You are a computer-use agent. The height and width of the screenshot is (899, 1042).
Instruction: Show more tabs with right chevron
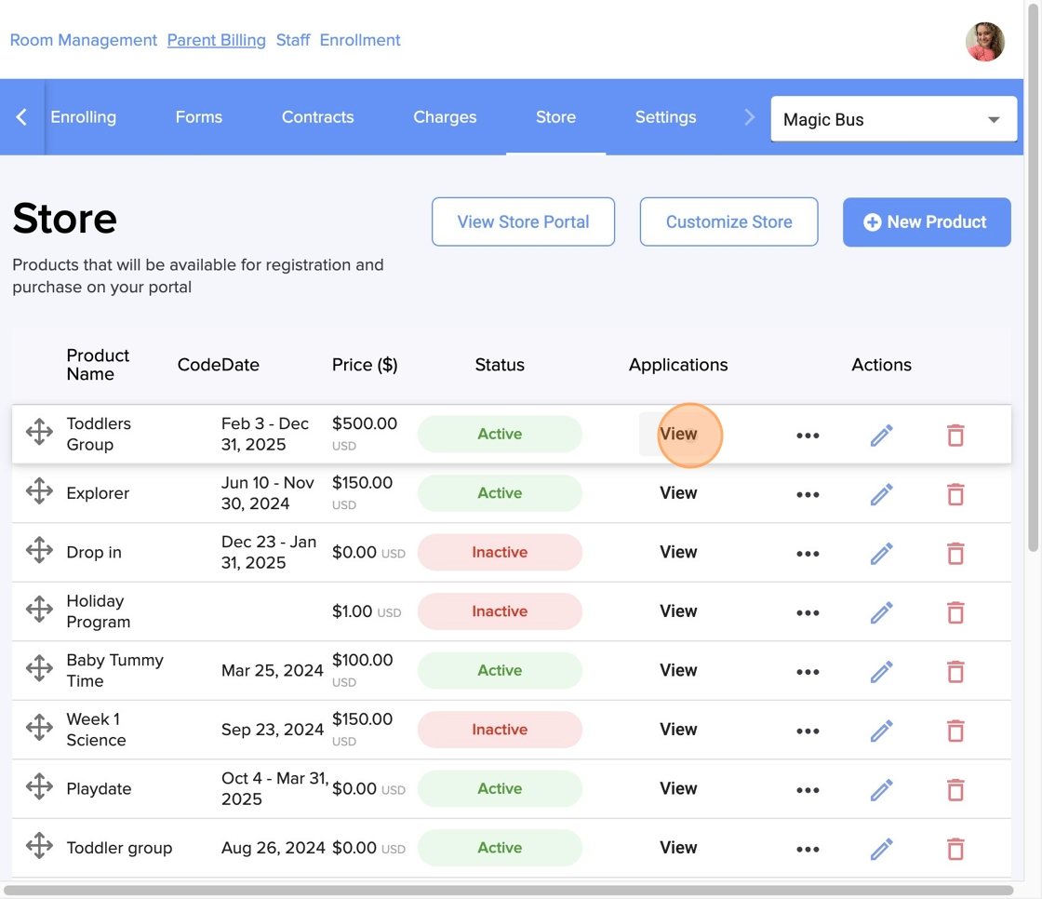749,117
